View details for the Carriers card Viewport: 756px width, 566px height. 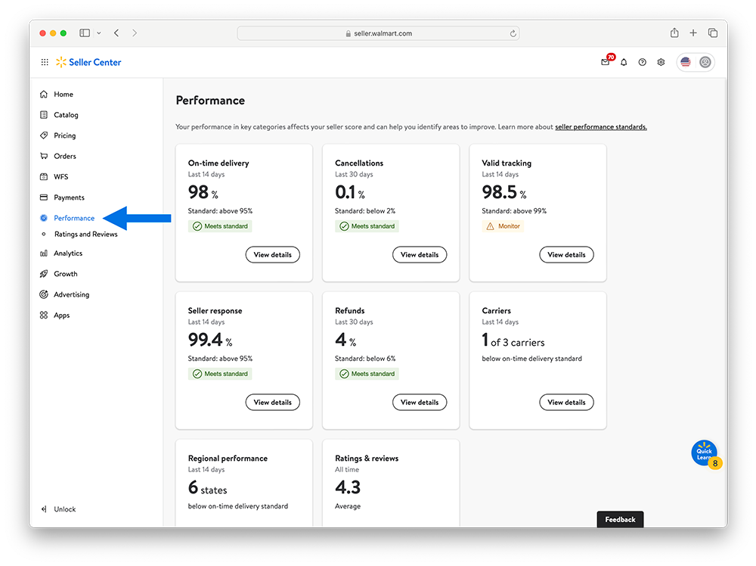[566, 403]
